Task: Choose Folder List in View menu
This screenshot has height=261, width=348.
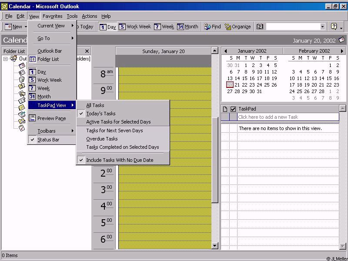Action: (48, 59)
